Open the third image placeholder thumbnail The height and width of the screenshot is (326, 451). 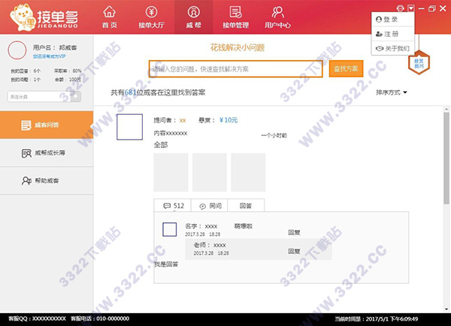[x=248, y=172]
